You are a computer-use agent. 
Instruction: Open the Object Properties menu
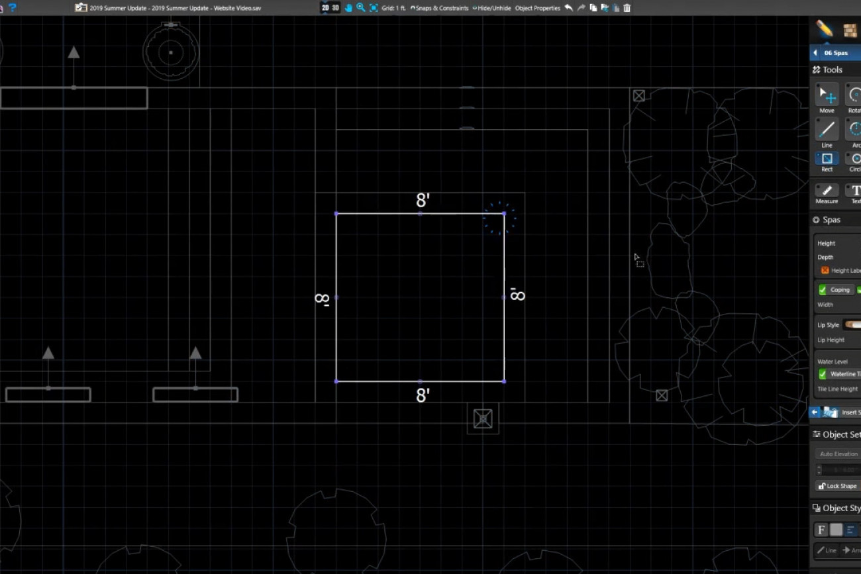click(537, 8)
